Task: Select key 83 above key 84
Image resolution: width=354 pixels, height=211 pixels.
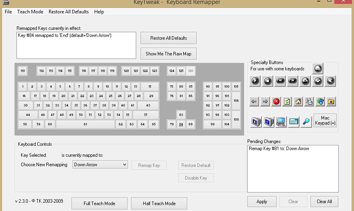Action: [181, 115]
